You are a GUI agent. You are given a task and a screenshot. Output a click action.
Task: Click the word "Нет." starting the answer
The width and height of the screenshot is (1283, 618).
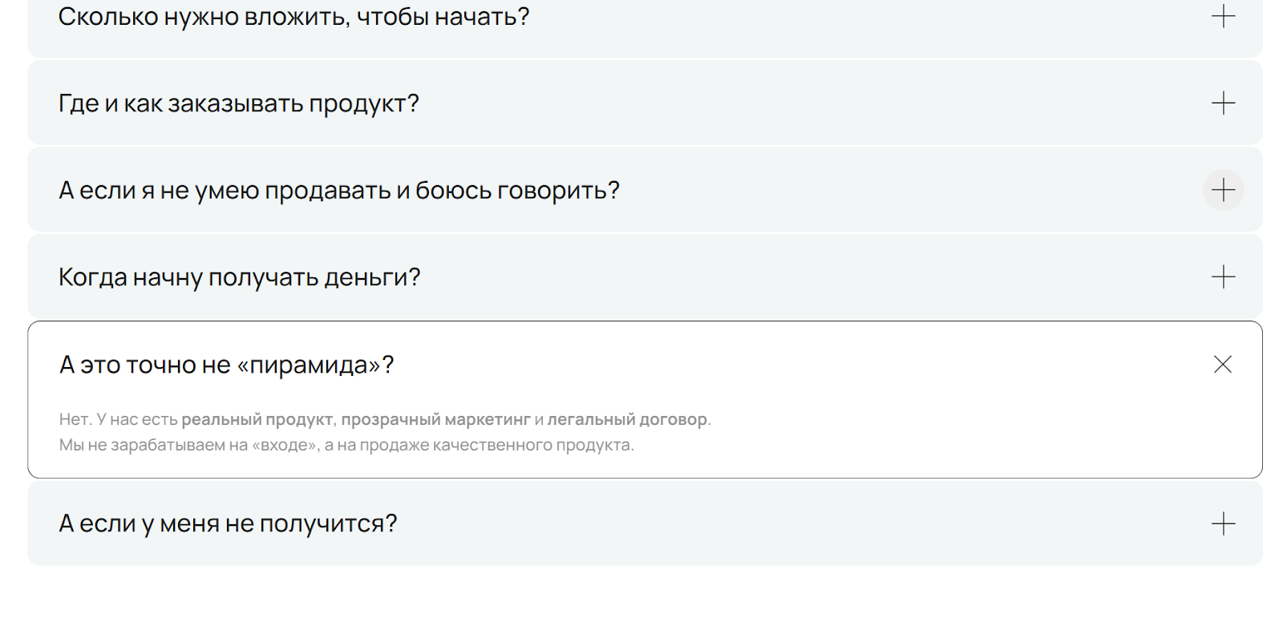[75, 419]
